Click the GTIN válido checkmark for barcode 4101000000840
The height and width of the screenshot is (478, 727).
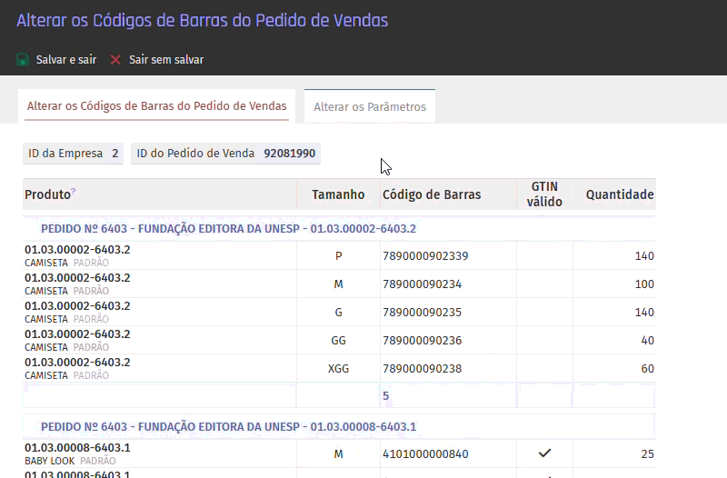(544, 453)
